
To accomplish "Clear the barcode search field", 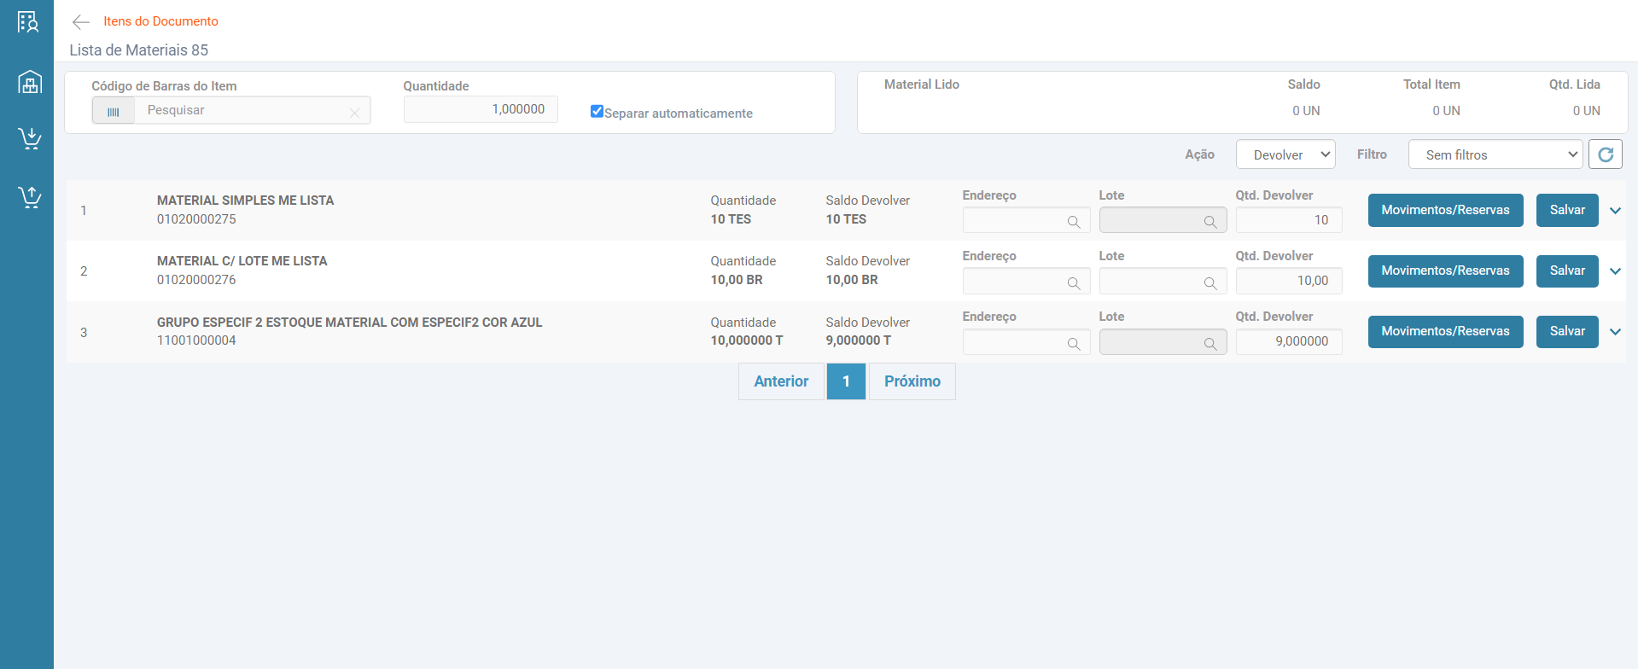I will pos(354,112).
